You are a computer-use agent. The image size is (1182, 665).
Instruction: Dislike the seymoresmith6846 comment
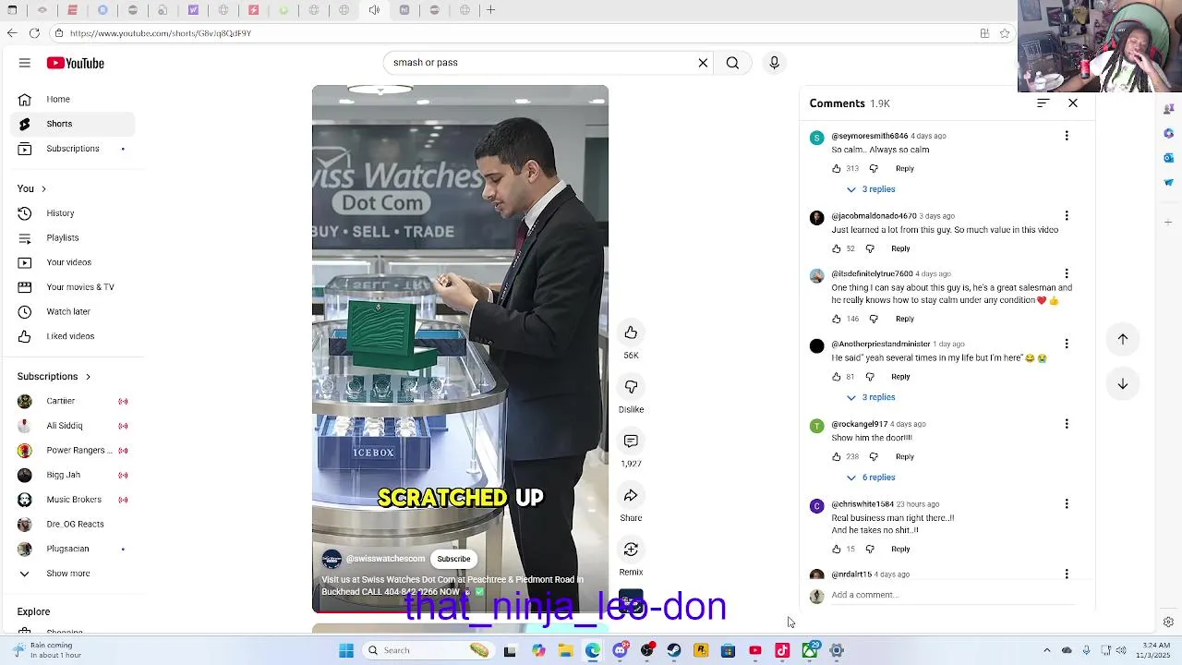[874, 169]
